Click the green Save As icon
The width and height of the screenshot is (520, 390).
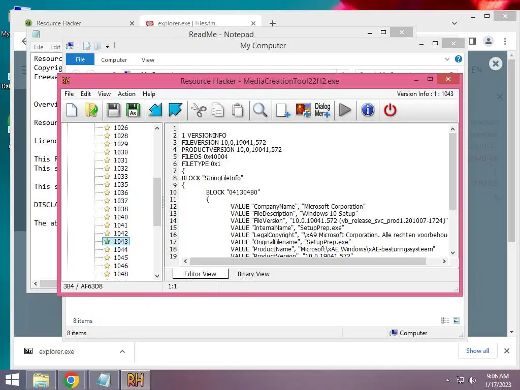pos(133,110)
